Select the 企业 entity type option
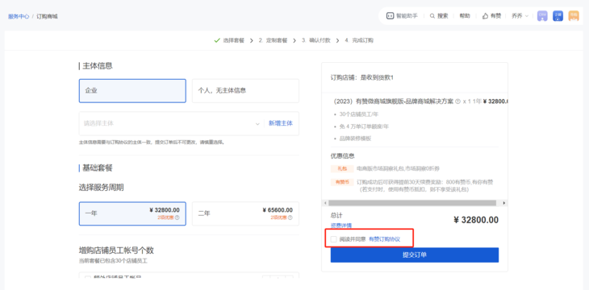Viewport: 589px width, 290px height. 132,91
